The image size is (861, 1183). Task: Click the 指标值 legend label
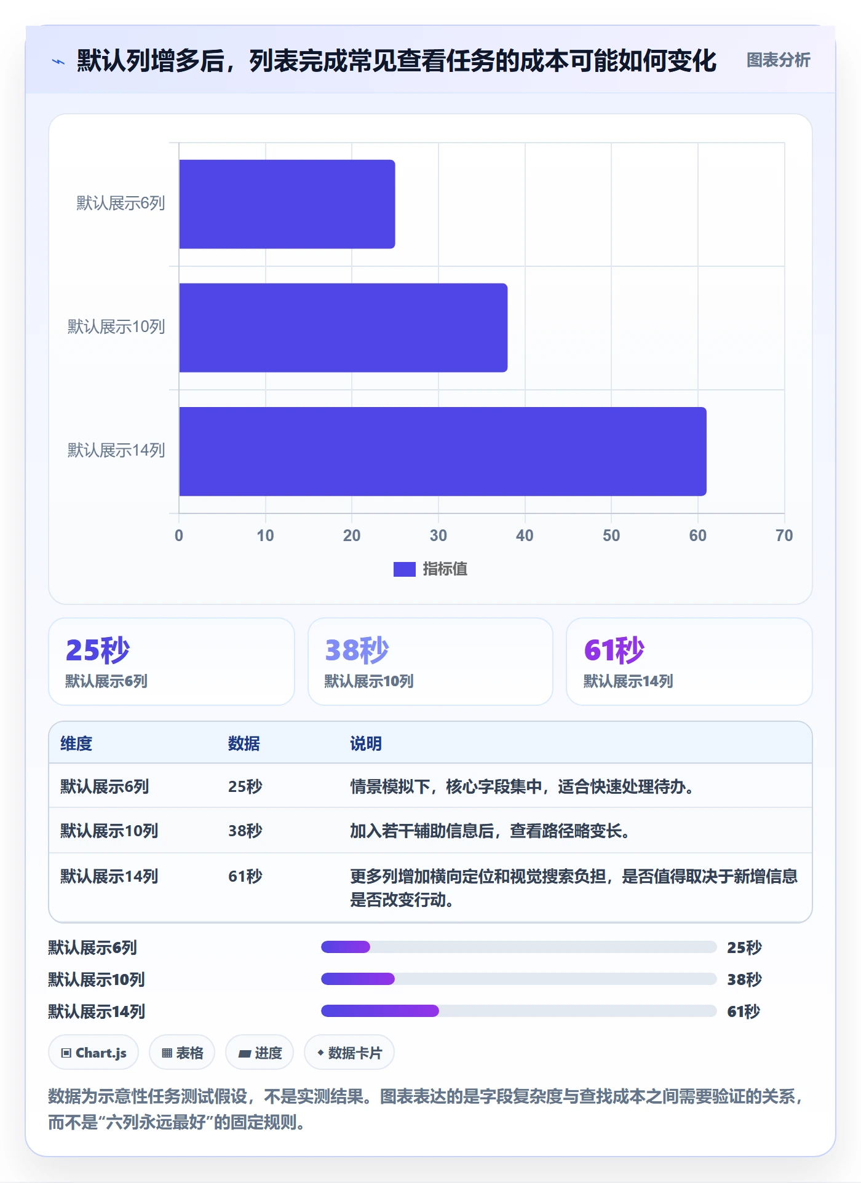(445, 569)
